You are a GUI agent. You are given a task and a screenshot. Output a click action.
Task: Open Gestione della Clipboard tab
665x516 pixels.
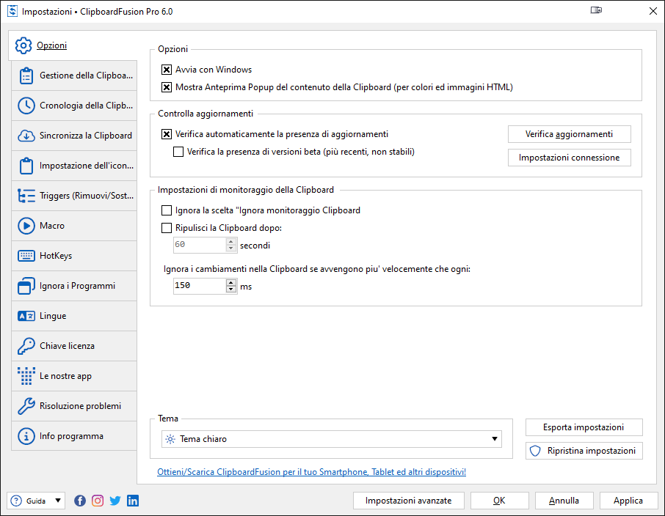point(74,75)
